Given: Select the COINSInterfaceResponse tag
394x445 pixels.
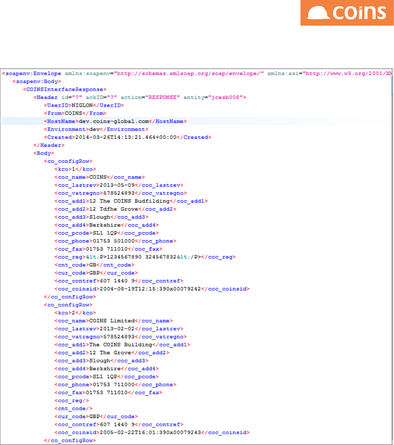Looking at the screenshot, I should click(x=64, y=89).
